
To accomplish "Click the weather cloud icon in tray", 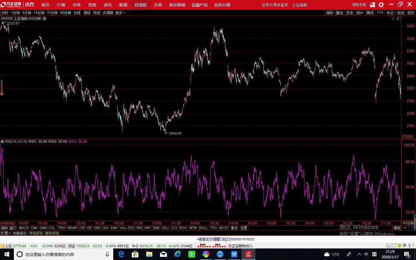I will tap(327, 254).
